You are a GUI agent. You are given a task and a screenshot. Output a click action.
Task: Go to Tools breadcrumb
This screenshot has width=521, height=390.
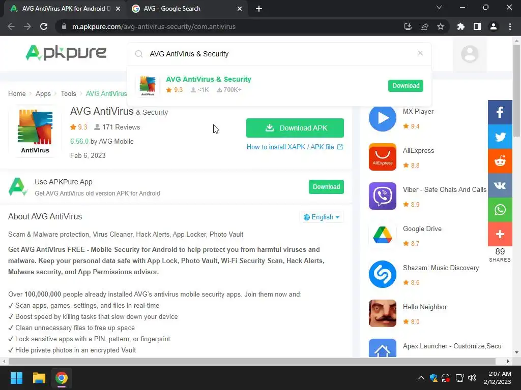click(69, 93)
